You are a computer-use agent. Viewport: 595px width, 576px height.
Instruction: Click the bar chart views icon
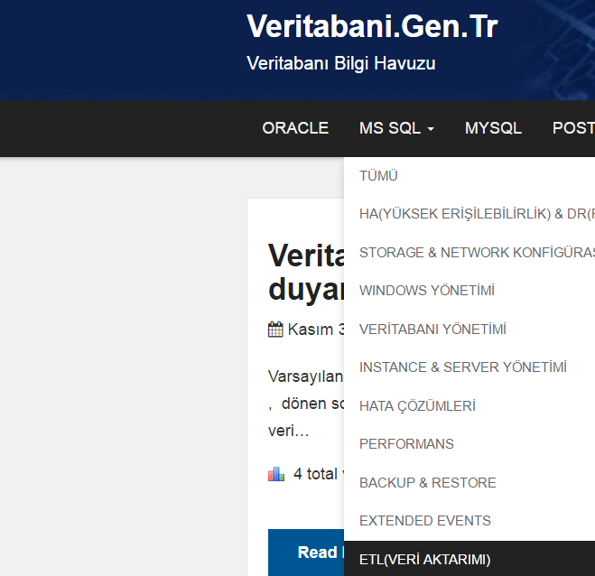click(276, 474)
